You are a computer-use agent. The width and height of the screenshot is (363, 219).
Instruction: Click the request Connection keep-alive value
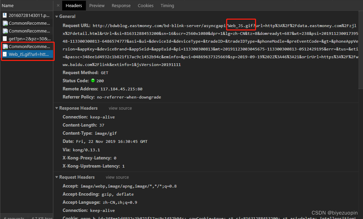coord(102,211)
